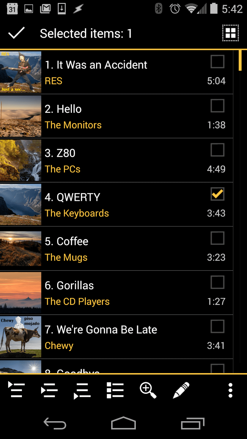
Task: Tap the orange scrollbar handle
Action: tap(240, 60)
